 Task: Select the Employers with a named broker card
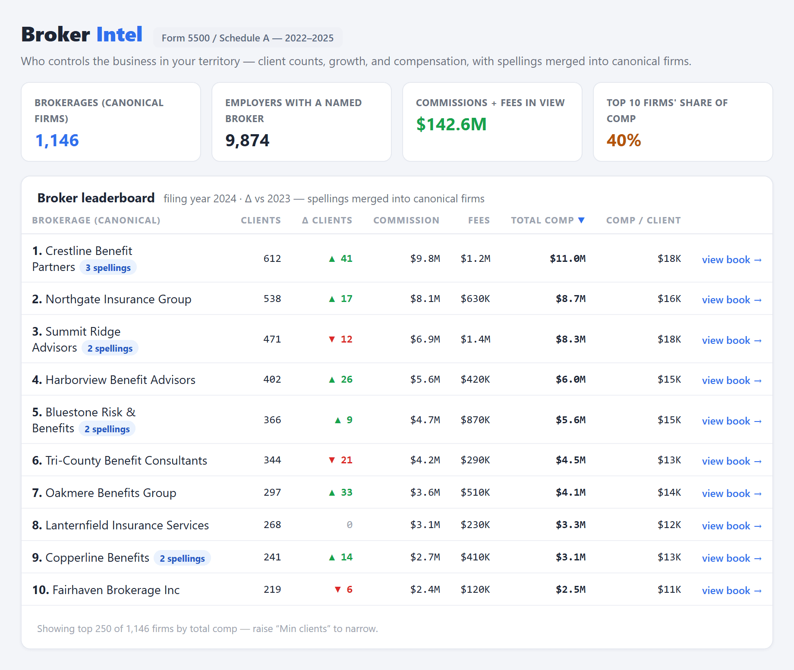pos(302,122)
